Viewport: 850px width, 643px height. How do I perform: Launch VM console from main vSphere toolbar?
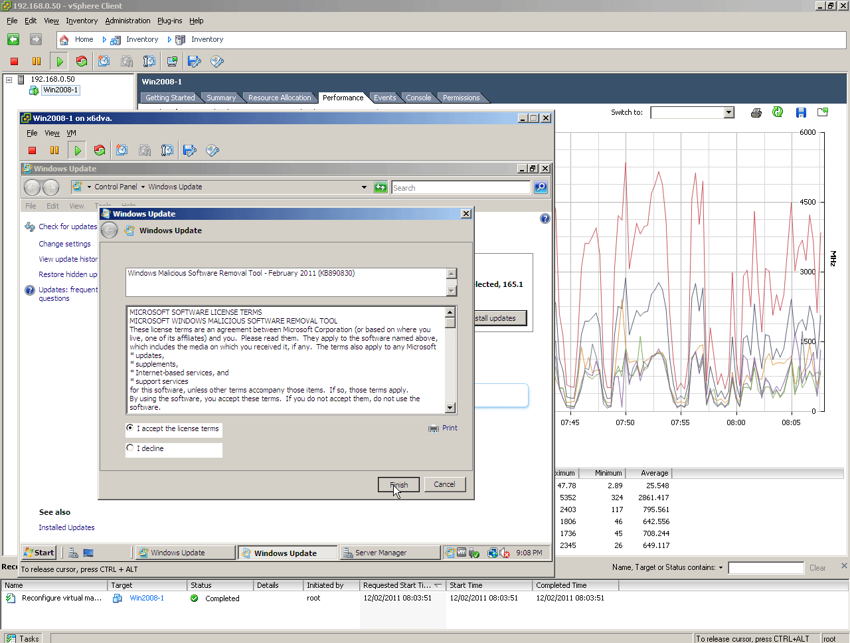(172, 61)
